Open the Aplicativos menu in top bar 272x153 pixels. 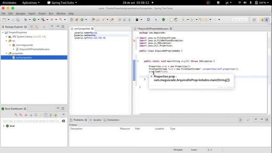31,3
